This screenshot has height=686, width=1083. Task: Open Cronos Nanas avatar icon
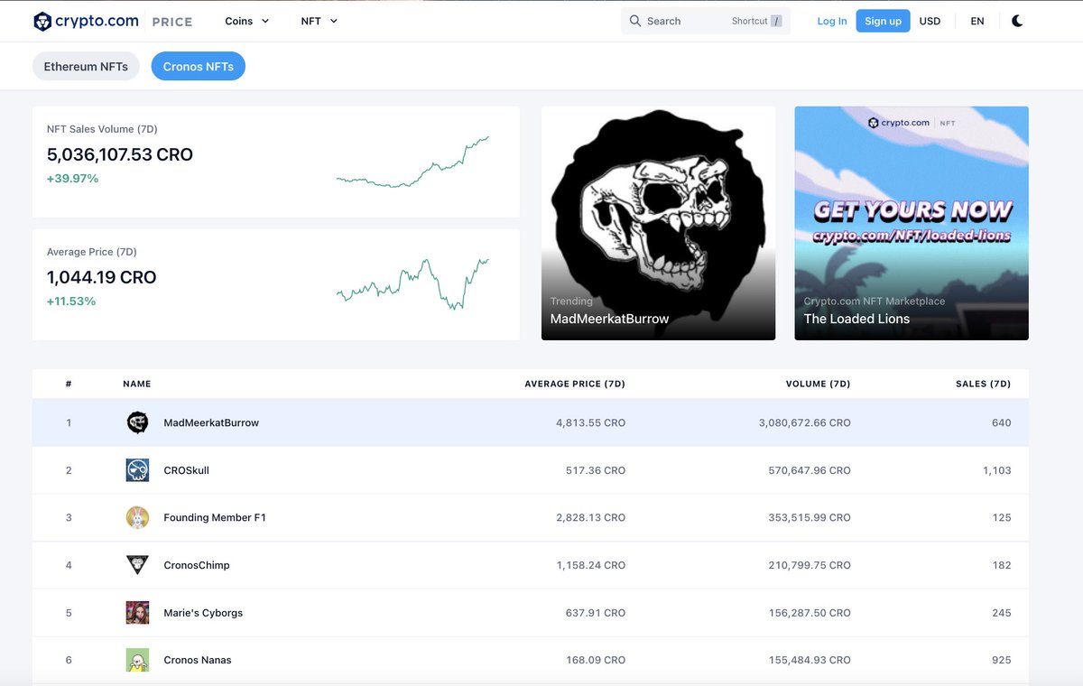137,660
